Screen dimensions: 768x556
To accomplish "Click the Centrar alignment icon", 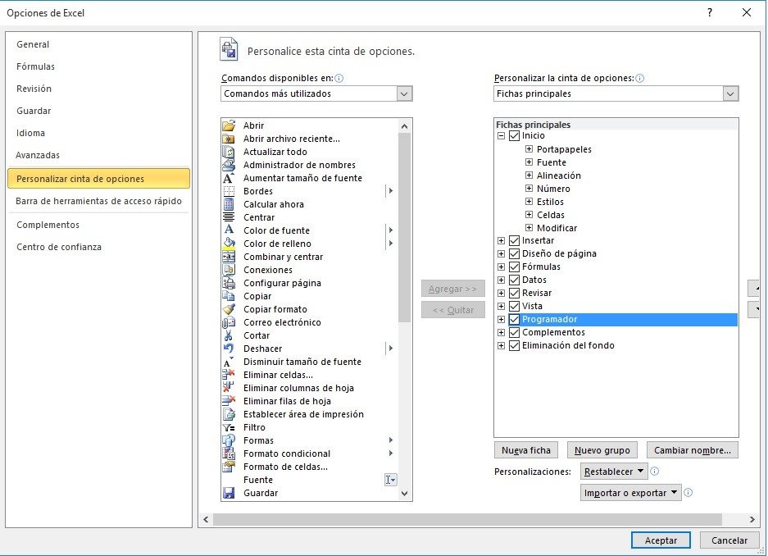I will tap(229, 217).
